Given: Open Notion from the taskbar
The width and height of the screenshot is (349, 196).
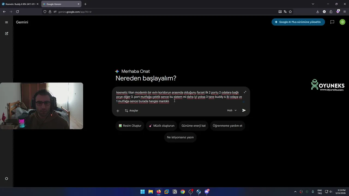Looking at the screenshot, I should [175, 192].
